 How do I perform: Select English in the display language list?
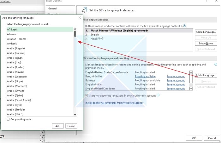tap(139, 35)
